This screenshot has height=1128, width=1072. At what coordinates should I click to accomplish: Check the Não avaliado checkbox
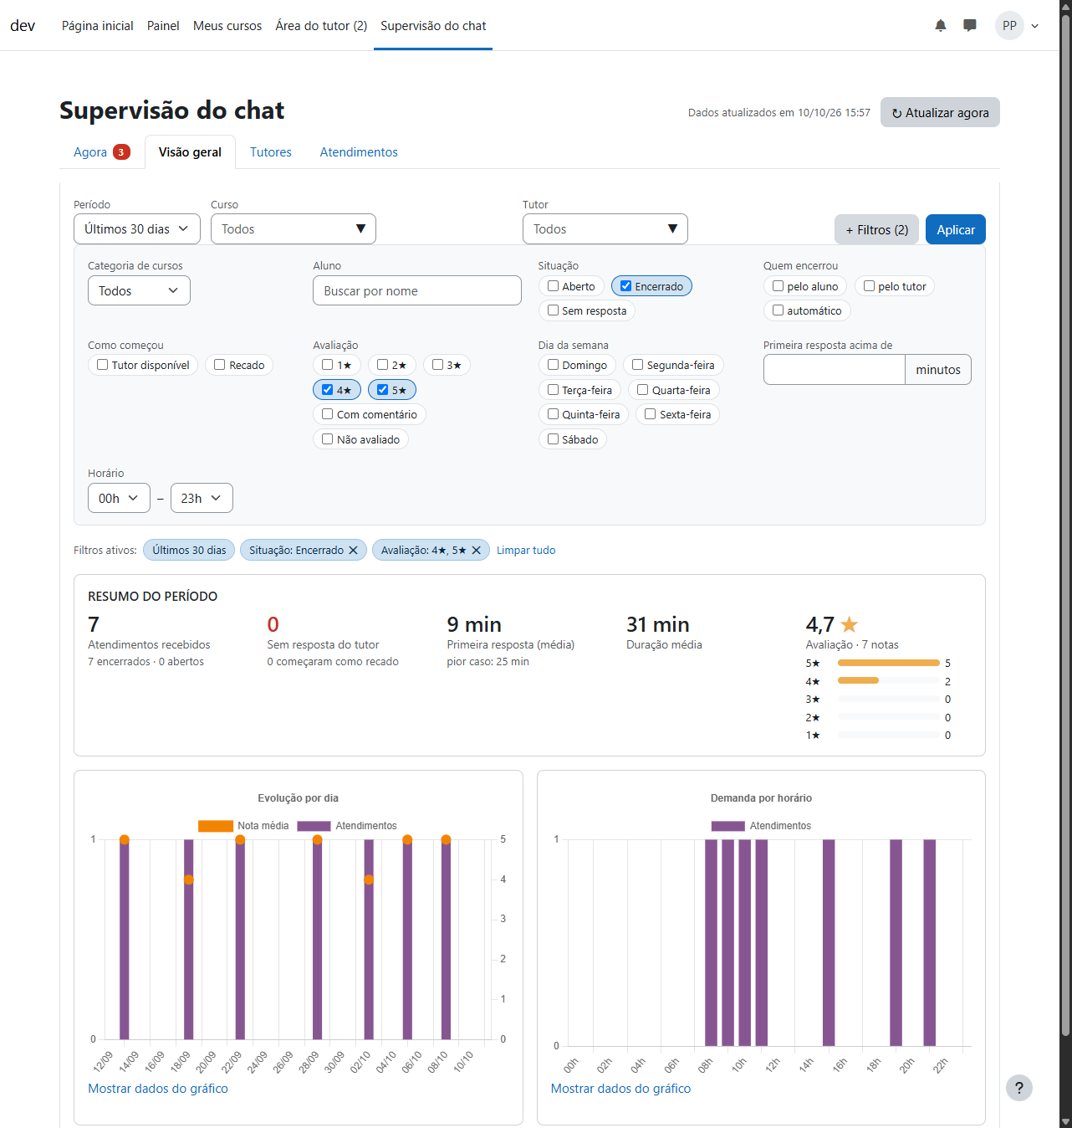[x=328, y=439]
